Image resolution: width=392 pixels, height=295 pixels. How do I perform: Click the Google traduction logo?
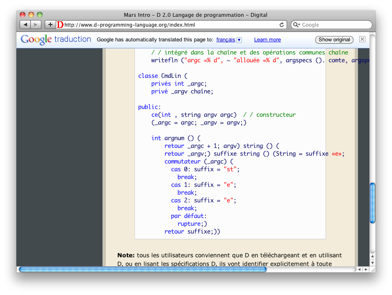(x=56, y=39)
